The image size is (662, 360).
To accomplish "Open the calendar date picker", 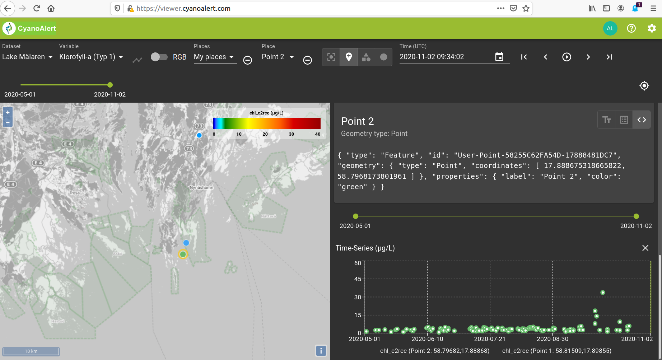I will (x=499, y=57).
